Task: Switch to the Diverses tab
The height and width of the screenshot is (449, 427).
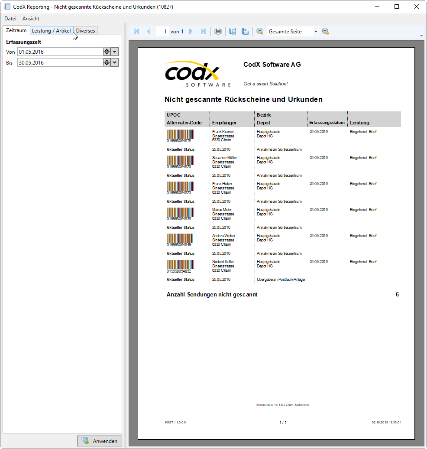Action: 85,31
